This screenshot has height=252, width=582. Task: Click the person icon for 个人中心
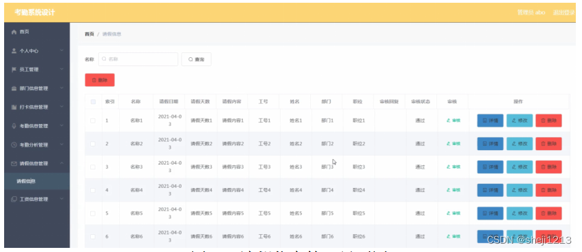point(14,50)
